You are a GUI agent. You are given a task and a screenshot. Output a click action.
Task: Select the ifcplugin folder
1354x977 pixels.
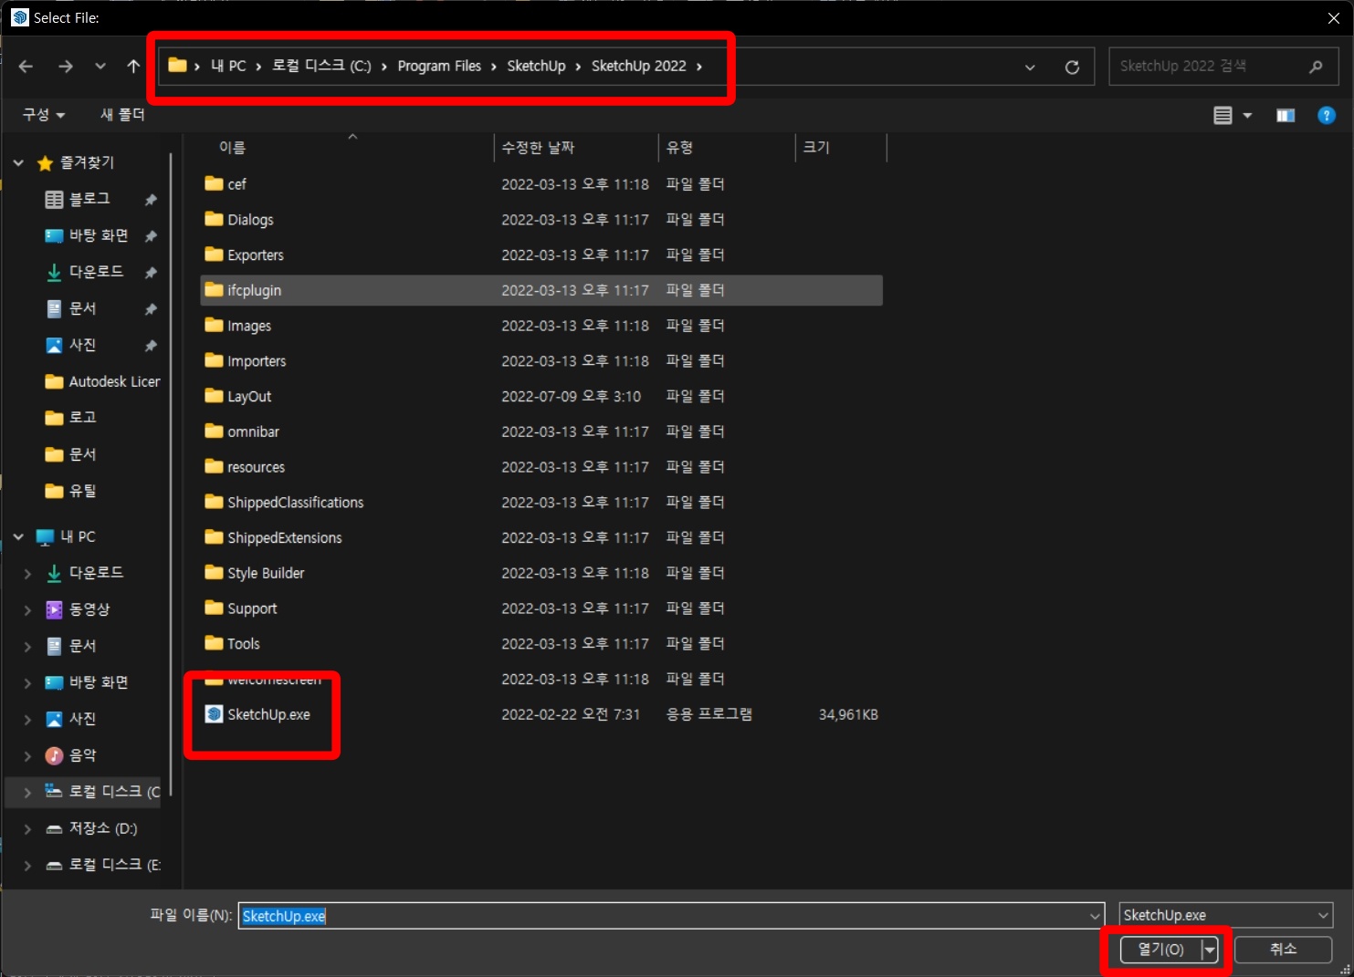pos(541,290)
